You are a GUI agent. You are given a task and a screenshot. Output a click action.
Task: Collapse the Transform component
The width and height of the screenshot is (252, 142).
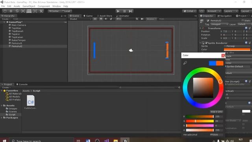200,28
